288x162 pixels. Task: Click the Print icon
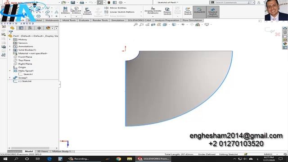point(82,3)
